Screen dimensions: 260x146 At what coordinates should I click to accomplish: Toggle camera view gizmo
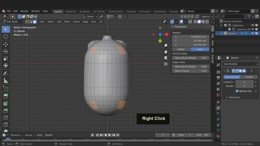tap(166, 58)
